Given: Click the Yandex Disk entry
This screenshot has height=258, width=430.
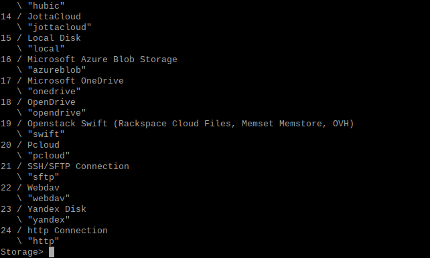Looking at the screenshot, I should (x=44, y=209).
